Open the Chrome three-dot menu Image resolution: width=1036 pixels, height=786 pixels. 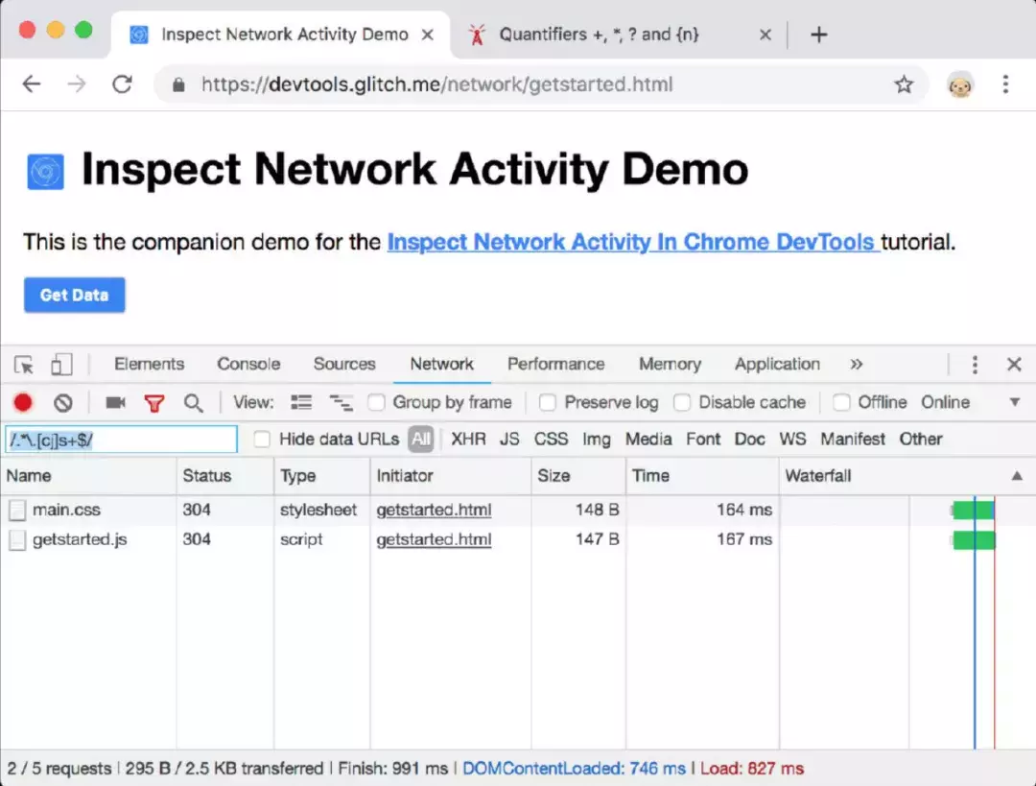point(1005,83)
